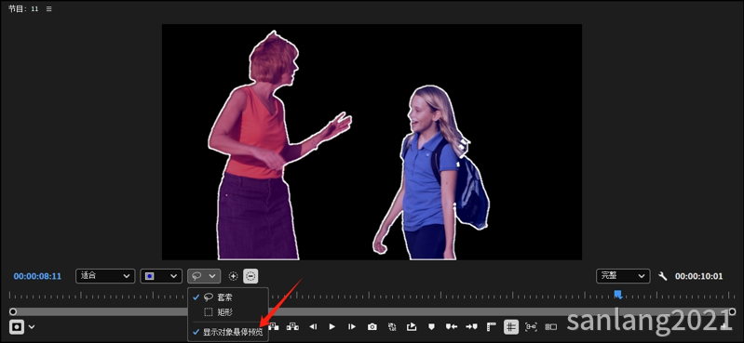Click the Extract button
The image size is (744, 343).
click(x=292, y=327)
